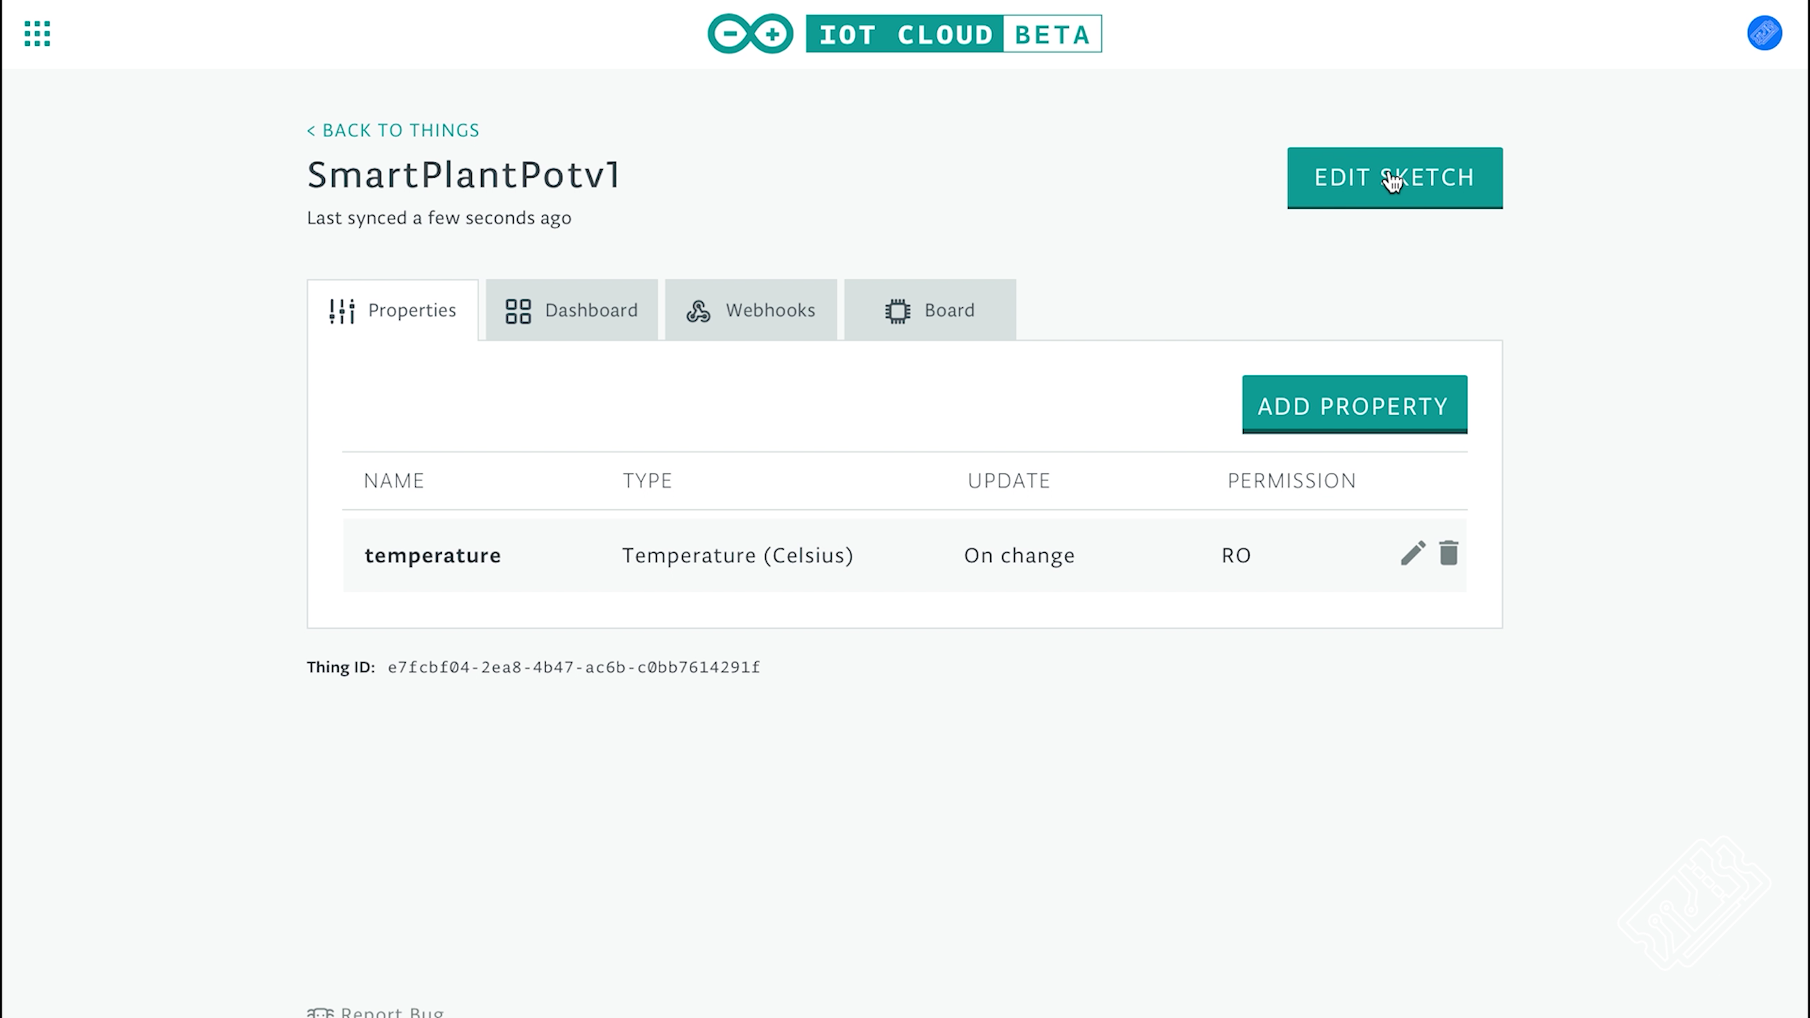
Task: Click the Thing ID label
Action: click(x=341, y=667)
